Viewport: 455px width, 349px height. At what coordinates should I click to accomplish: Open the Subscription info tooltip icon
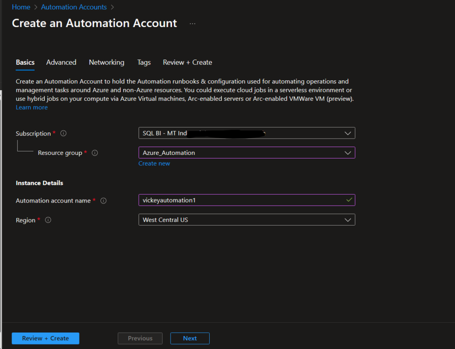click(x=63, y=133)
